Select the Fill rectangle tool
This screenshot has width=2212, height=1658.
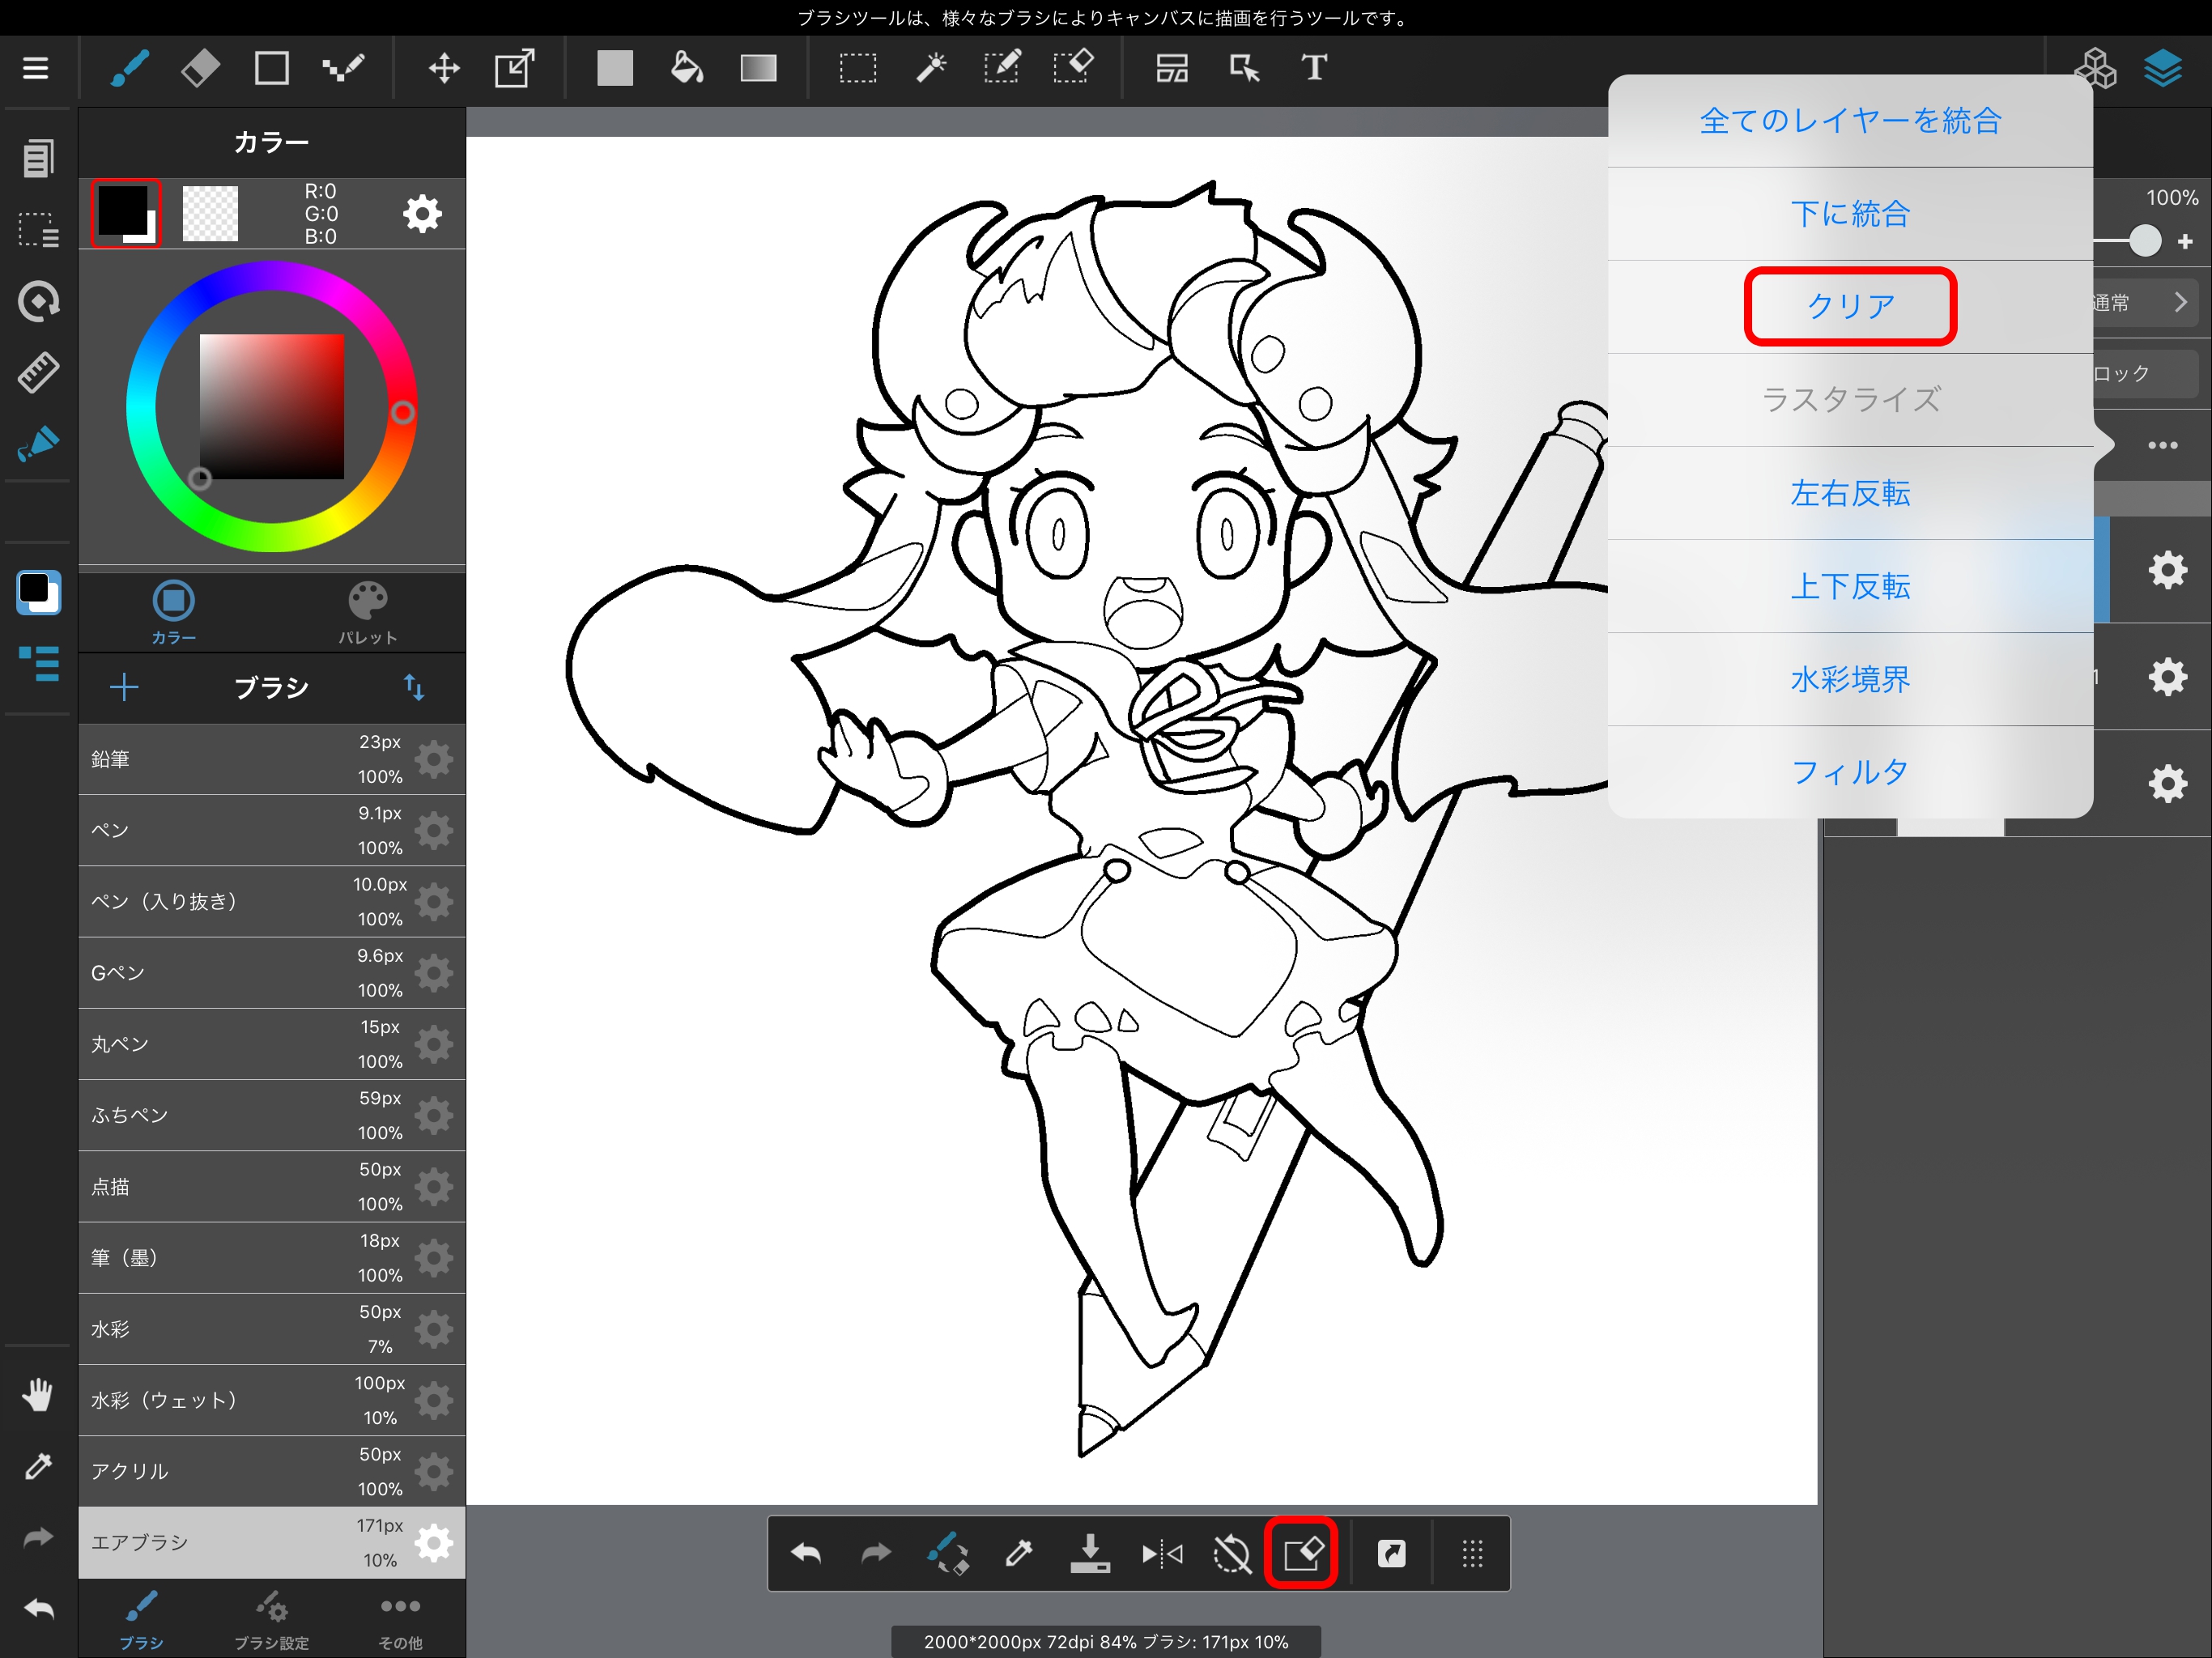coord(615,68)
